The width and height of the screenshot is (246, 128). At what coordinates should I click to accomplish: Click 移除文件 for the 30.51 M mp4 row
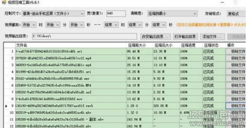(236, 58)
